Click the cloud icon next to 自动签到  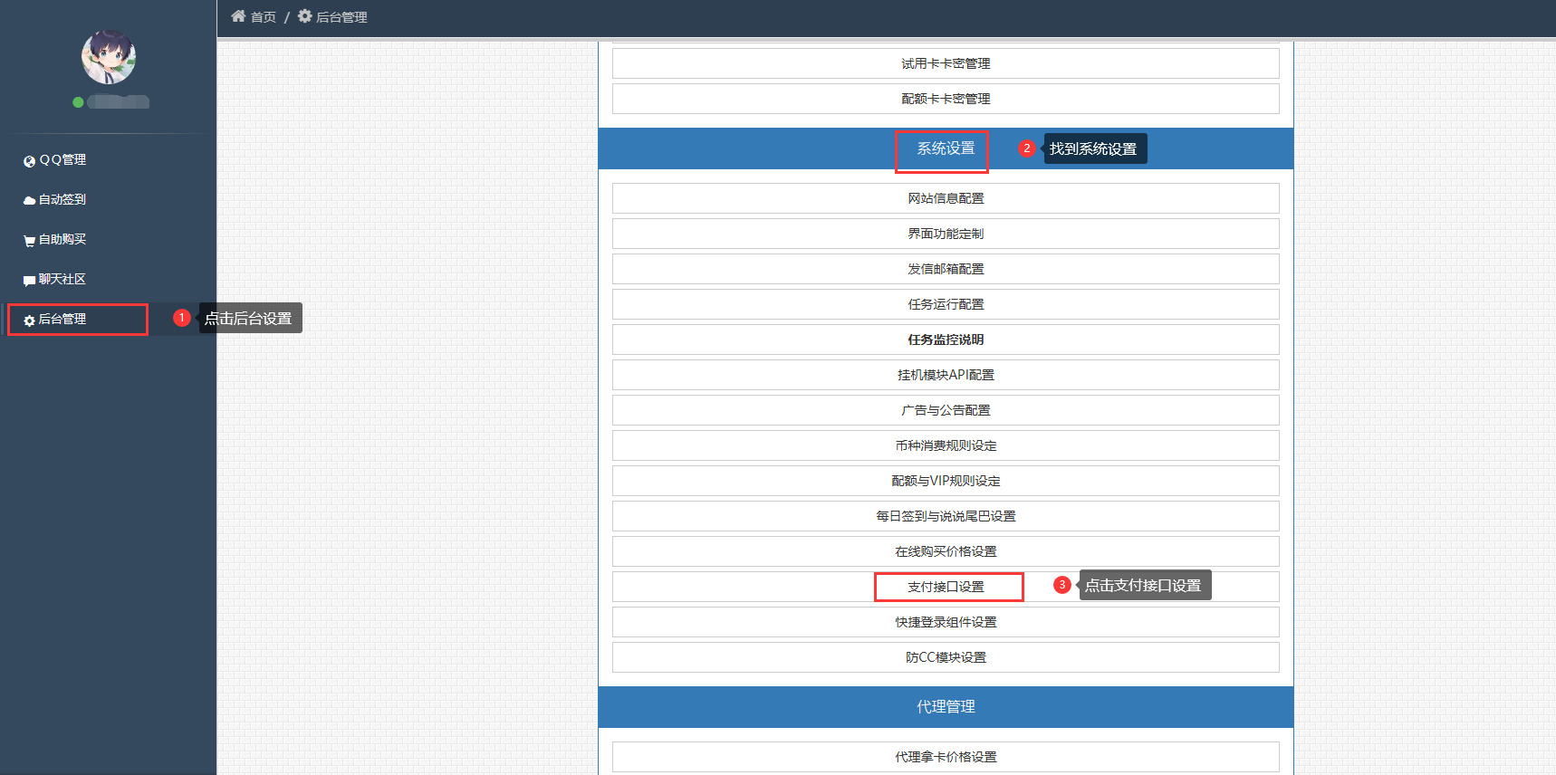[29, 200]
